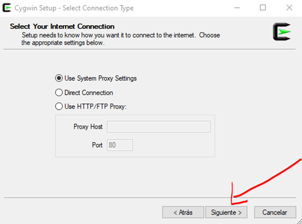The width and height of the screenshot is (302, 224).
Task: Go back with the Atrás button
Action: click(x=183, y=213)
